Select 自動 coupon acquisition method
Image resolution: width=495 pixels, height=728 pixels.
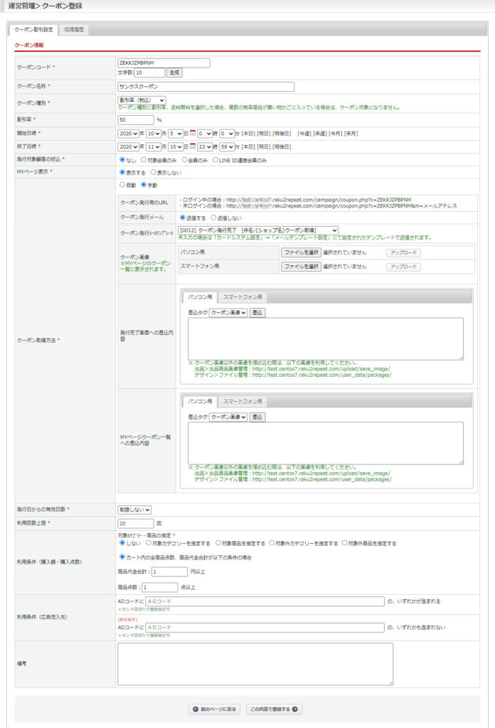[x=122, y=185]
